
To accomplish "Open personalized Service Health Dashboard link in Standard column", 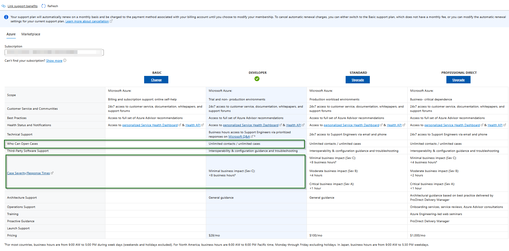I will click(x=352, y=125).
